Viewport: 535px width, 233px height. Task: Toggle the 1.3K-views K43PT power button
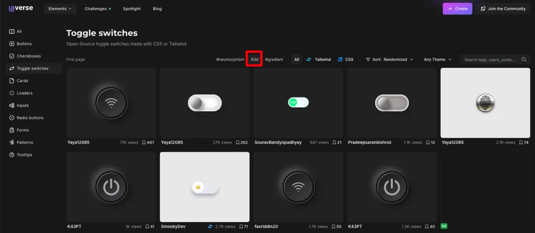coord(392,187)
